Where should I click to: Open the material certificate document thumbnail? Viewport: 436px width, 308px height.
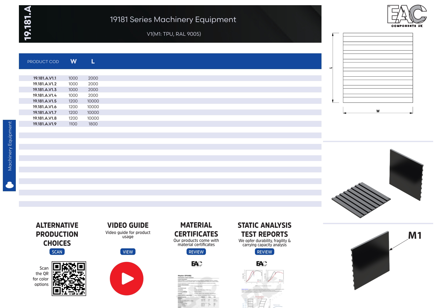pyautogui.click(x=198, y=291)
